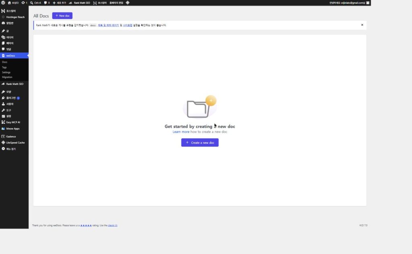Visit the site via home icon
This screenshot has height=254, width=412.
13,3
